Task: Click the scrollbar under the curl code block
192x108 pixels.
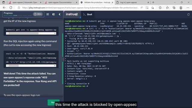Action: 31,66
